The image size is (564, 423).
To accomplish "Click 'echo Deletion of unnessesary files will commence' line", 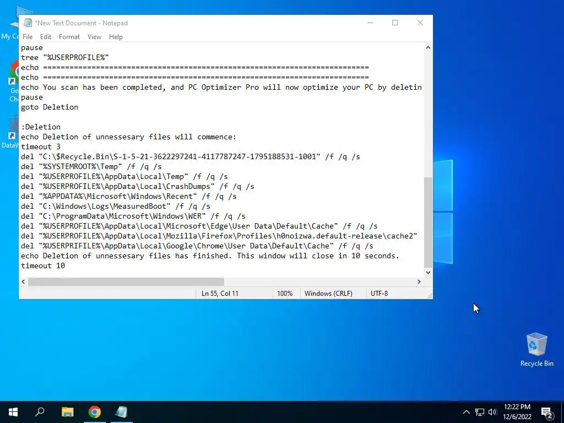I will [x=129, y=137].
